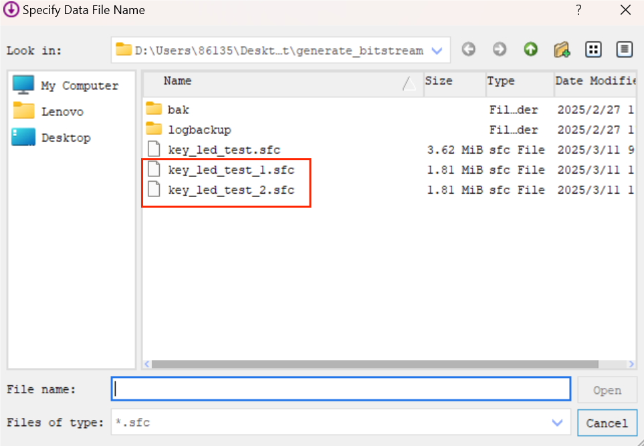This screenshot has height=446, width=644.
Task: Open the Lenovo sidebar location
Action: point(62,111)
